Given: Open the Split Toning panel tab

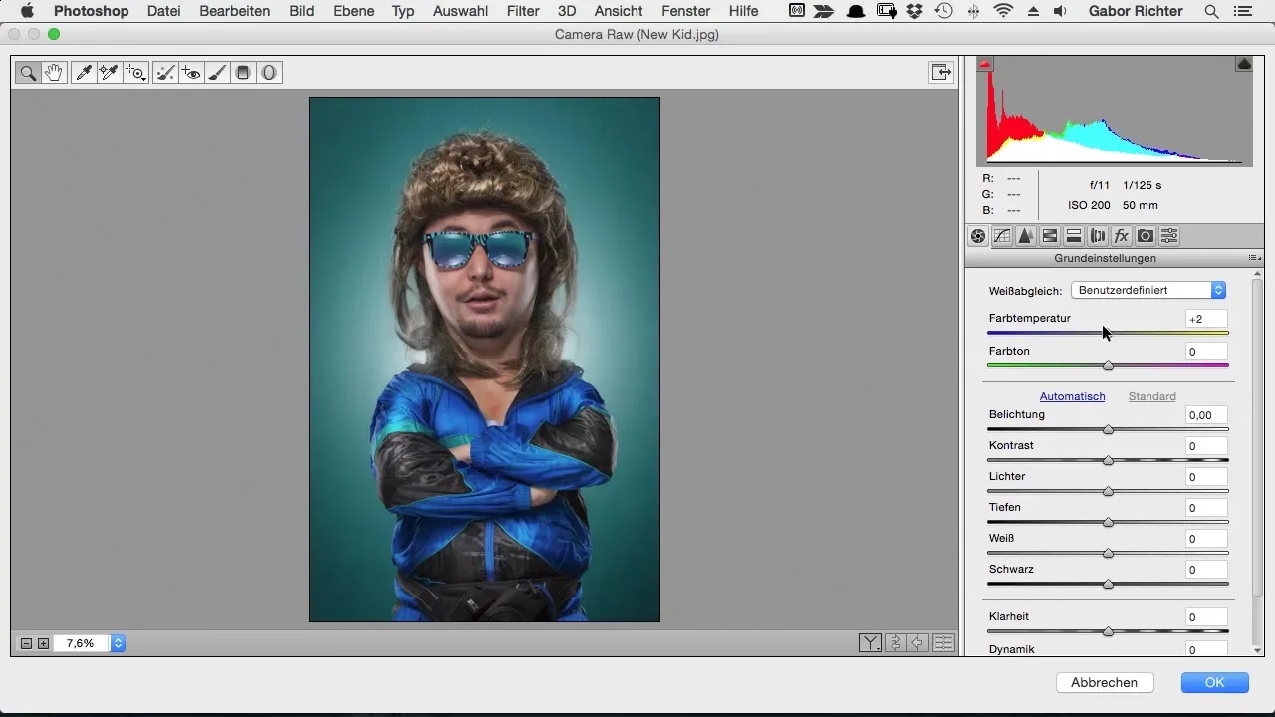Looking at the screenshot, I should point(1074,236).
